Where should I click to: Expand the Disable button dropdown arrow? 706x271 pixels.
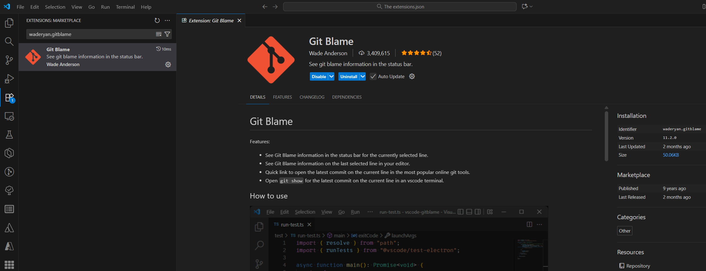pyautogui.click(x=331, y=76)
